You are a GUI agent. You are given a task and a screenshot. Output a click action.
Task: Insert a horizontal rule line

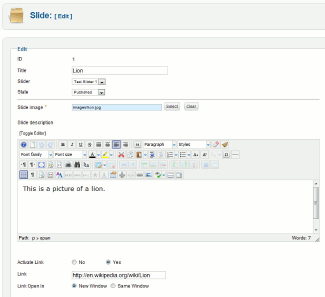pos(235,154)
